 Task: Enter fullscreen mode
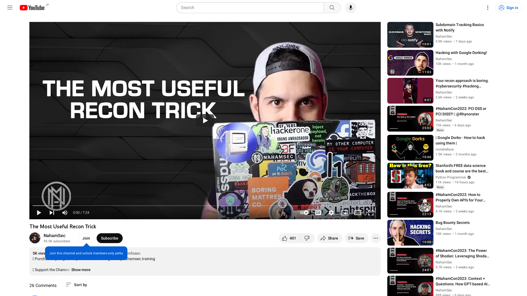[371, 213]
